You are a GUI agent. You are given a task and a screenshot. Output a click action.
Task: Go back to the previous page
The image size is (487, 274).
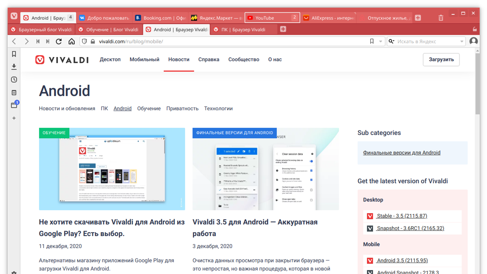[x=14, y=41]
